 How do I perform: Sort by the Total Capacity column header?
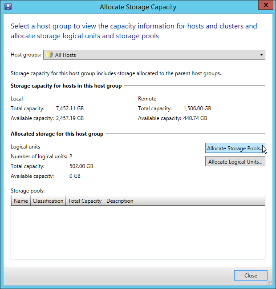pyautogui.click(x=85, y=201)
